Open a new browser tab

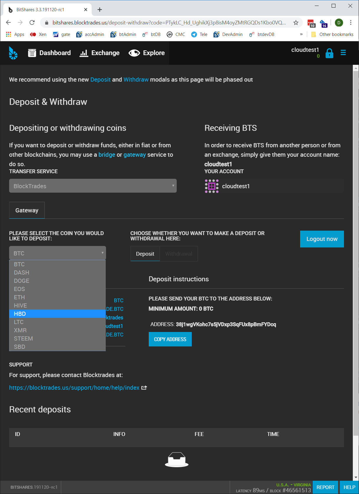click(100, 9)
